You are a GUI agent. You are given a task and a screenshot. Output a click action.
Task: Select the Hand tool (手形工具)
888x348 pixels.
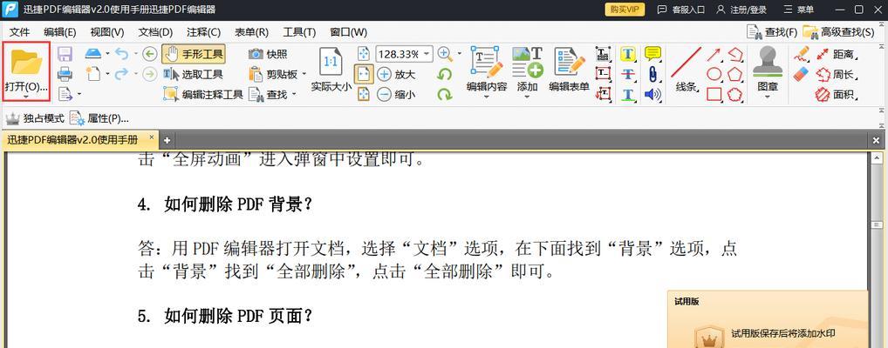tap(194, 54)
